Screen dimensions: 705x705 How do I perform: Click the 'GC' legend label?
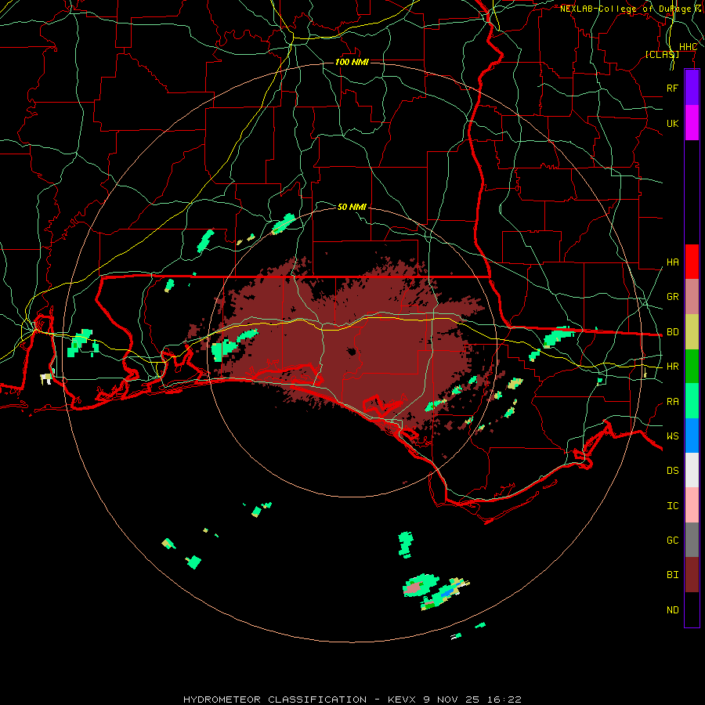(x=672, y=540)
